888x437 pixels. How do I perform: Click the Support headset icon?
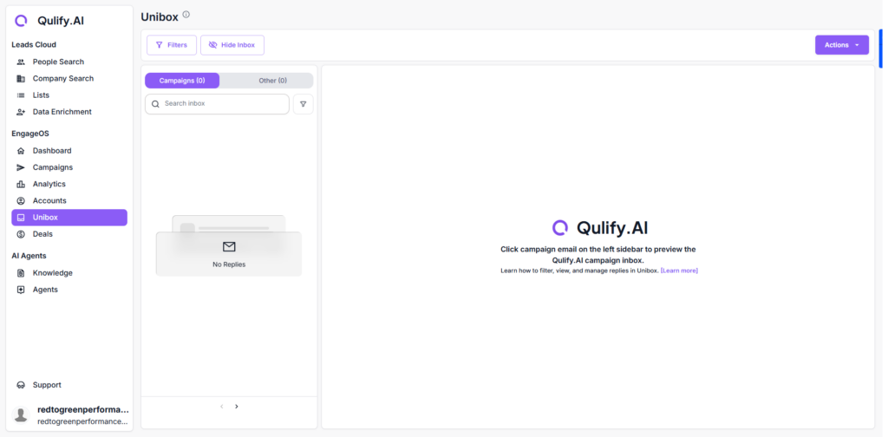click(21, 385)
